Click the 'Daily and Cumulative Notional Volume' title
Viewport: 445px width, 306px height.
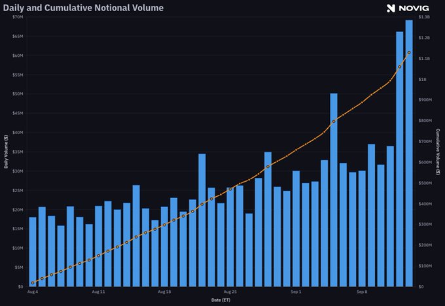click(83, 8)
